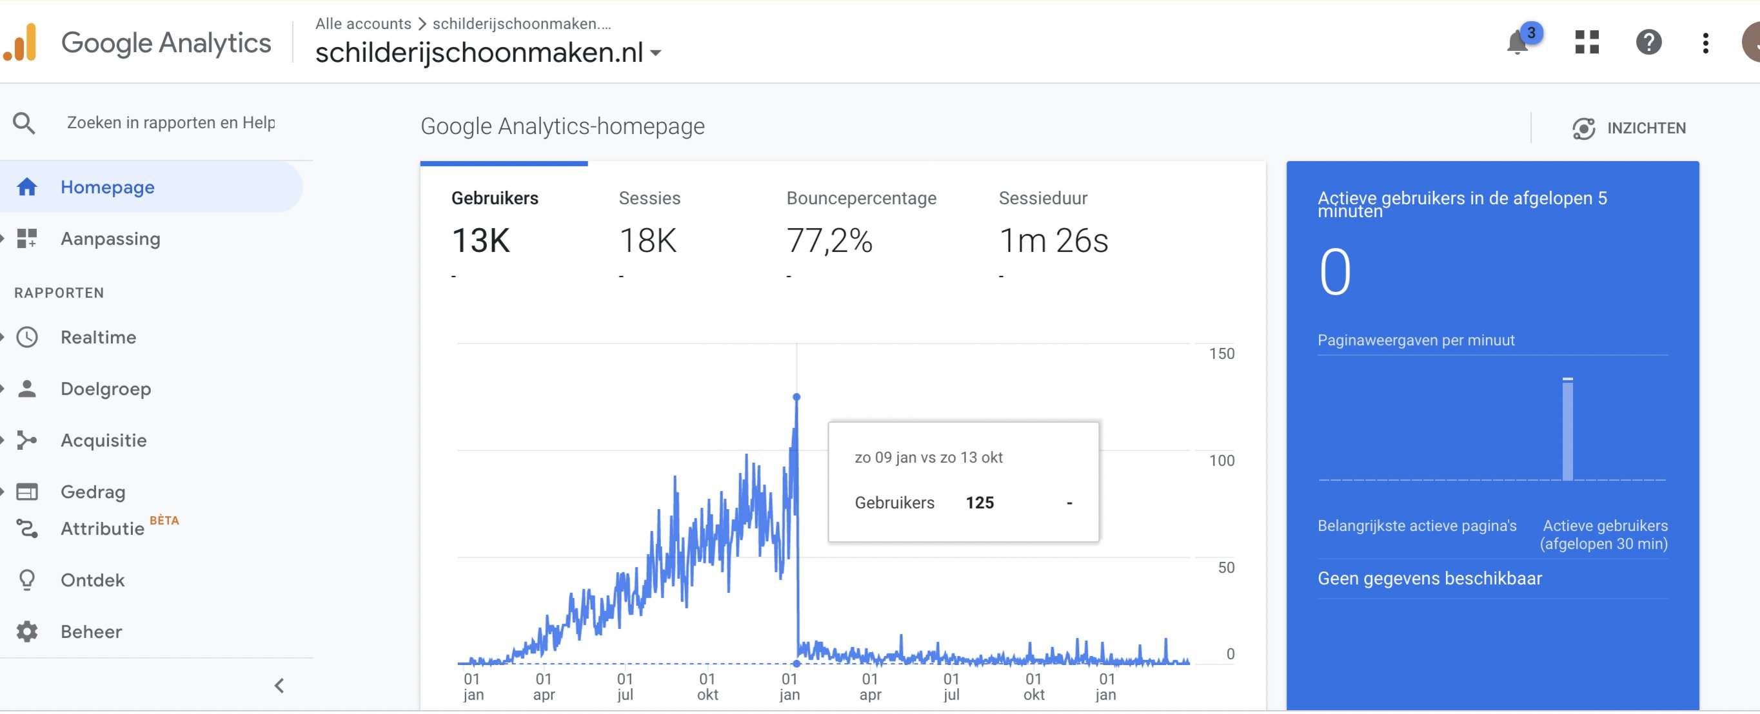The width and height of the screenshot is (1760, 714).
Task: Click the Google Analytics title text
Action: 166,43
